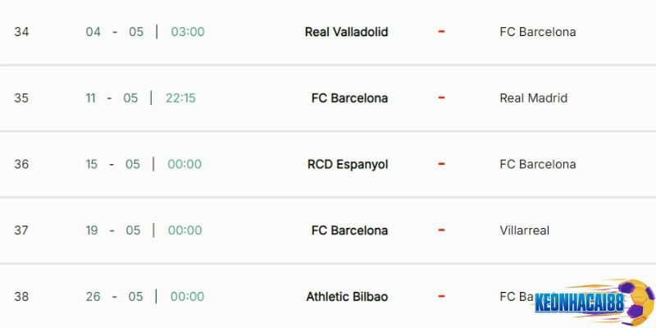The width and height of the screenshot is (656, 328).
Task: Click the 03:00 kickoff time
Action: 188,32
